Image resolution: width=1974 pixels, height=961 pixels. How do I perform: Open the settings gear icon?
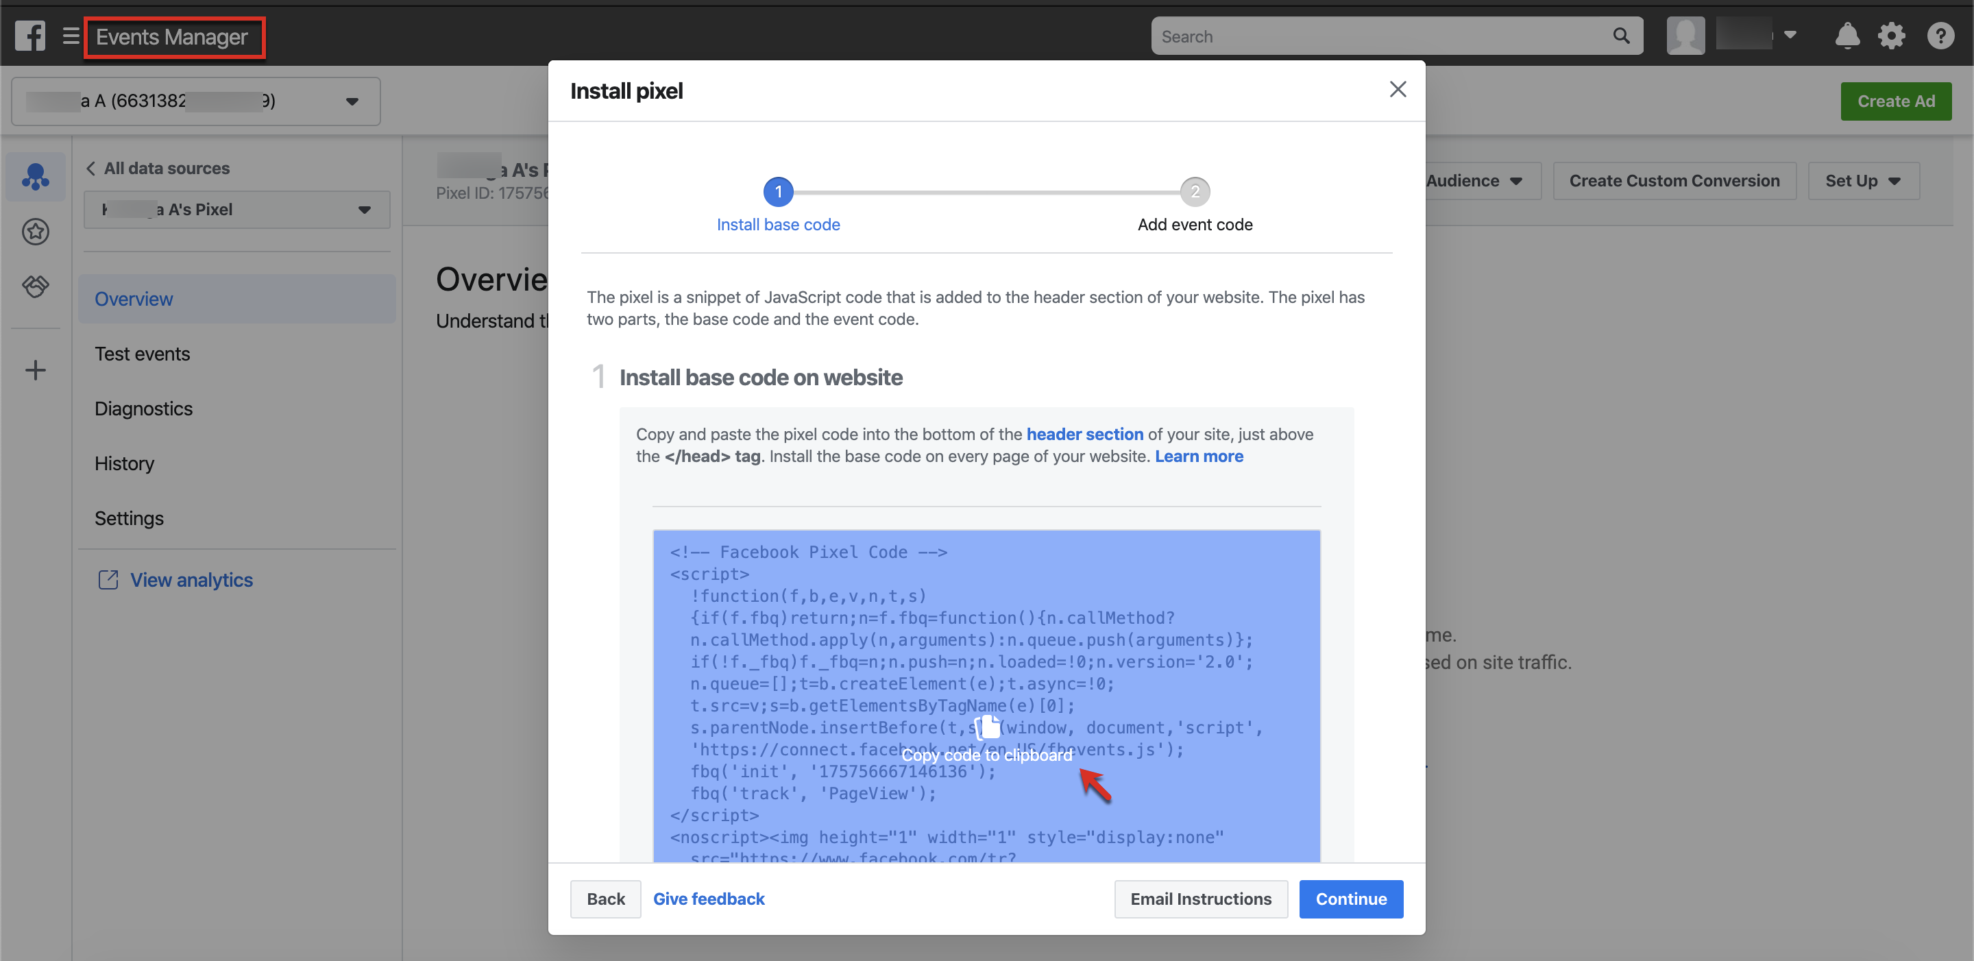[1891, 36]
